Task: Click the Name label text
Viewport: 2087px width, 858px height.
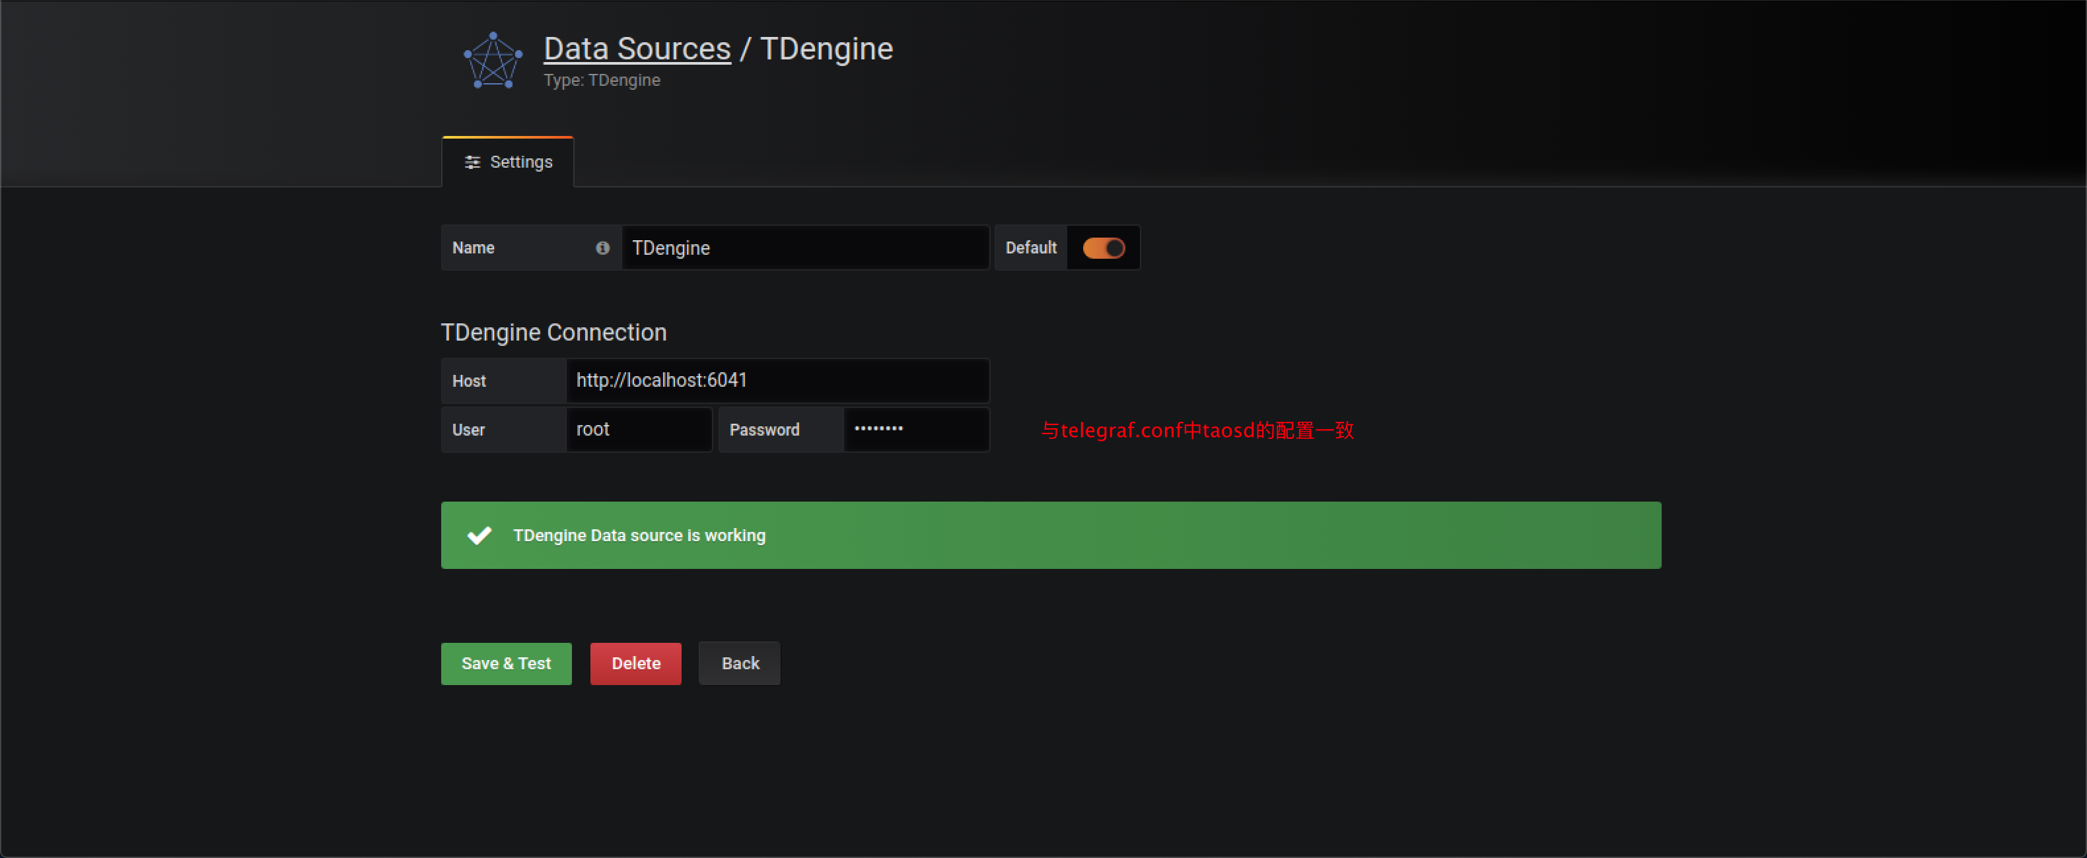Action: click(x=473, y=247)
